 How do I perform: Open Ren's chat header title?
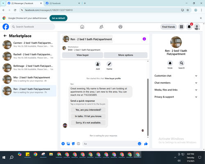pyautogui.click(x=87, y=39)
